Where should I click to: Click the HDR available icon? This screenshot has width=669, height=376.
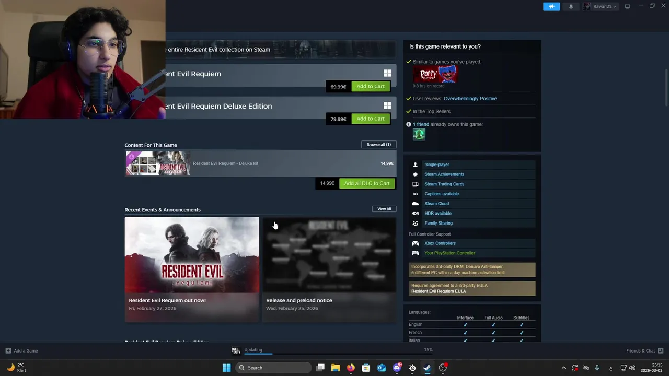[415, 213]
